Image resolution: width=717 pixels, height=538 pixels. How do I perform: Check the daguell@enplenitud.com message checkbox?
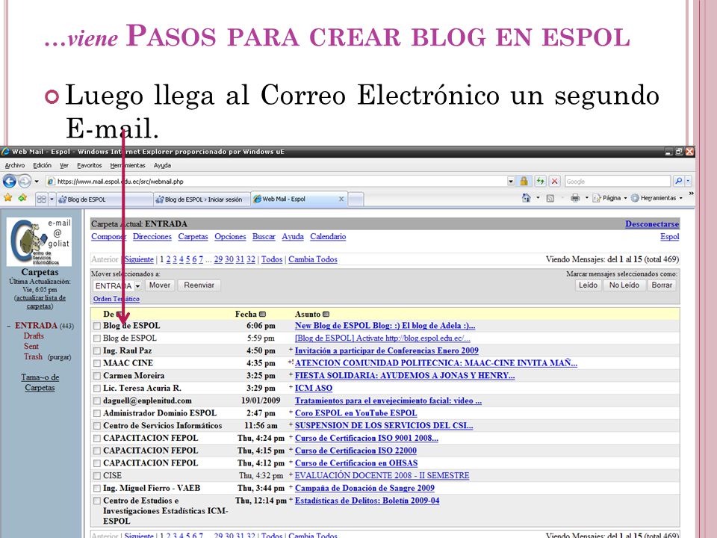tap(97, 401)
